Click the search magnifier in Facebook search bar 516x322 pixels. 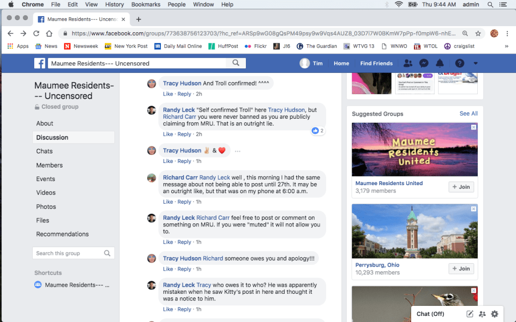click(236, 63)
